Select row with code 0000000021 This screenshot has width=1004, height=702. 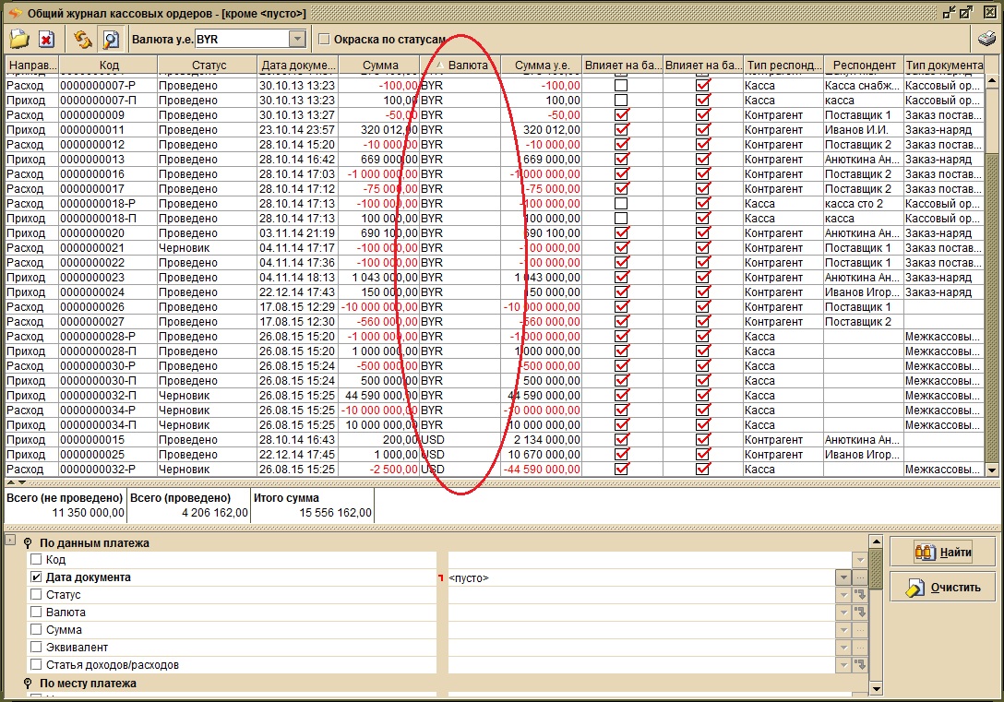pos(494,247)
